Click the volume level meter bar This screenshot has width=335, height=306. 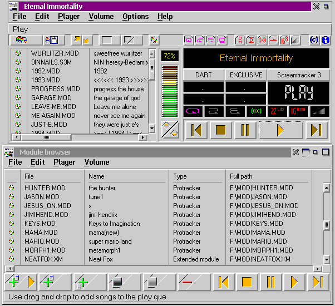coord(170,91)
